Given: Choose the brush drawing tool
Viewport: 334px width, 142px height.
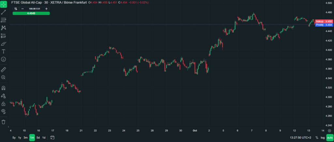Looking at the screenshot, I should pos(3,44).
